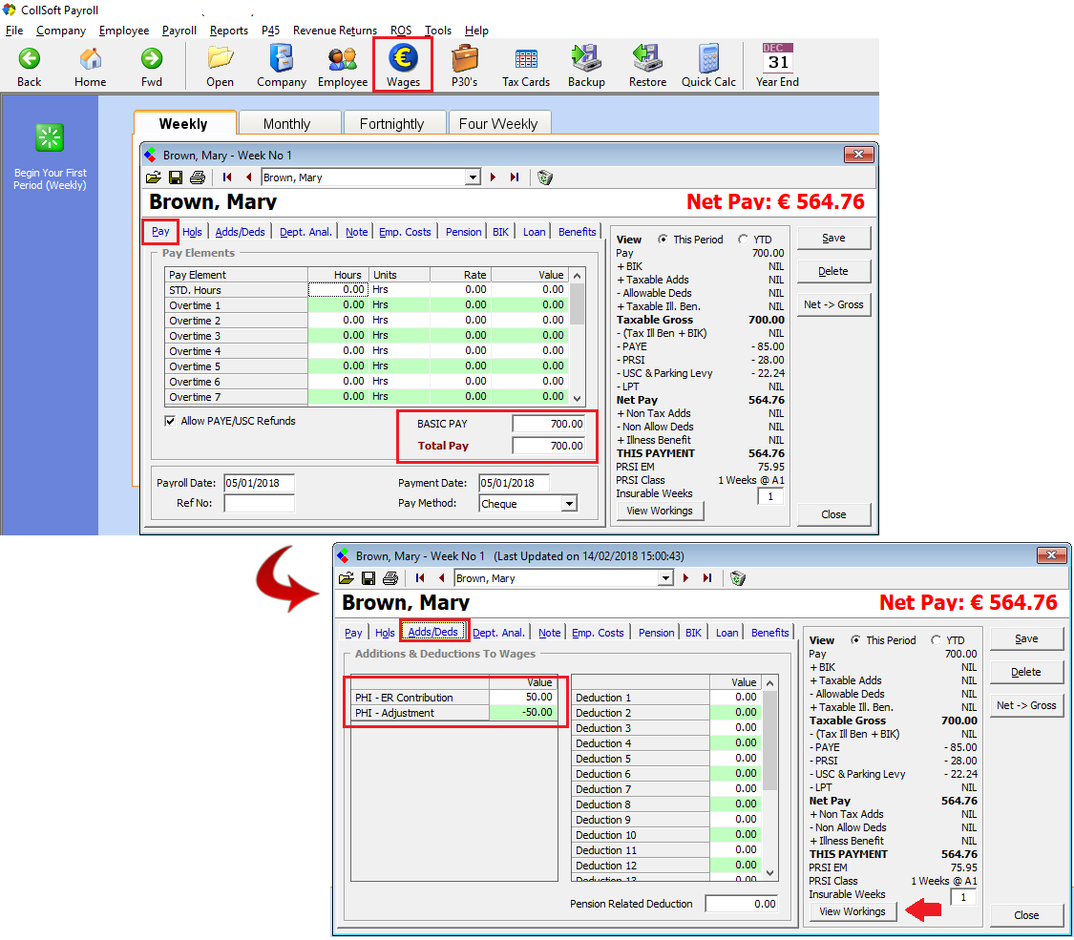Open Pension tab in upper window
Image resolution: width=1074 pixels, height=940 pixels.
click(464, 232)
